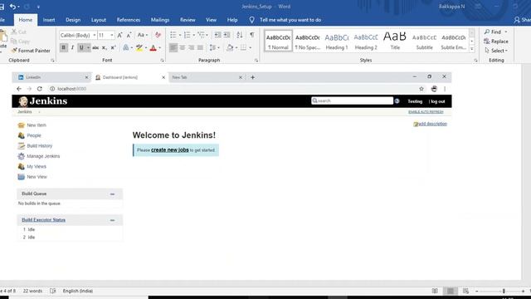Open the font name Calibri dropdown

click(x=95, y=35)
